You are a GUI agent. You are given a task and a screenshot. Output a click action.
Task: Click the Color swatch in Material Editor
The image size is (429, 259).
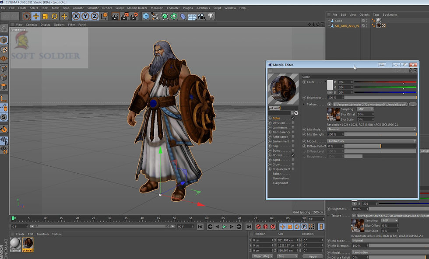click(x=330, y=85)
